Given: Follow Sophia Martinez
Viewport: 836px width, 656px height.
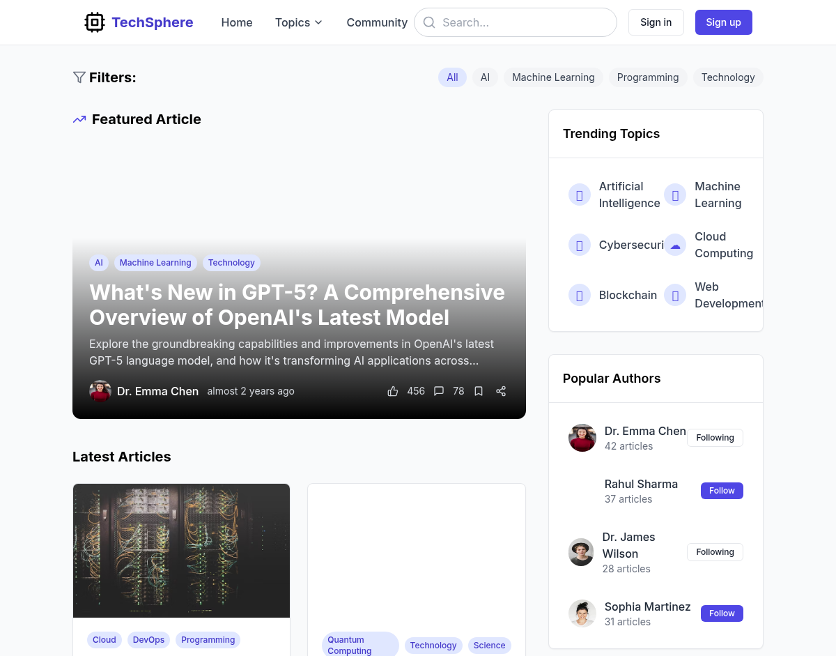Looking at the screenshot, I should 722,613.
